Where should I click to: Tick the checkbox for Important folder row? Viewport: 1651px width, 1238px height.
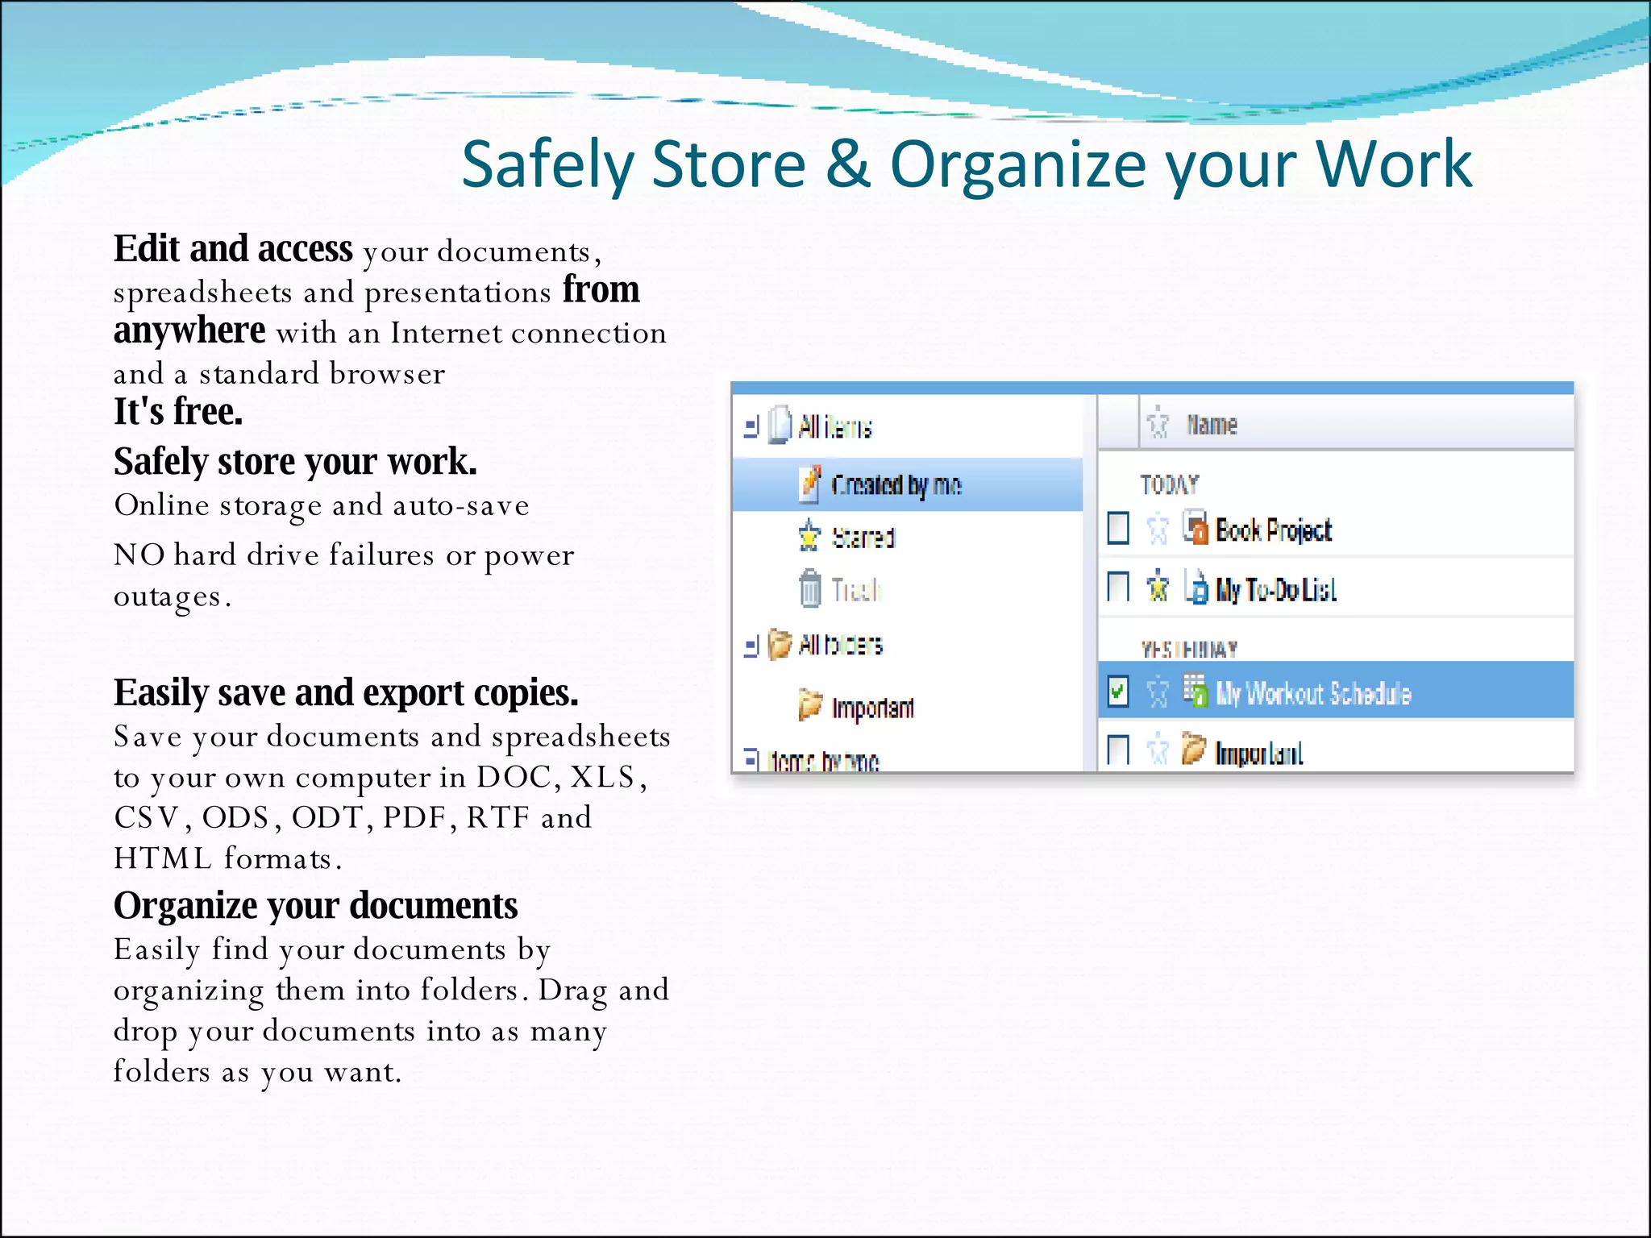click(x=1118, y=750)
